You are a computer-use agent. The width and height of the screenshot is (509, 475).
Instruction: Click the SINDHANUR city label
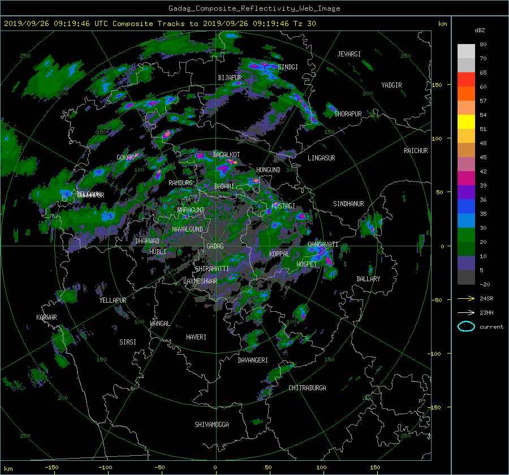(x=348, y=204)
